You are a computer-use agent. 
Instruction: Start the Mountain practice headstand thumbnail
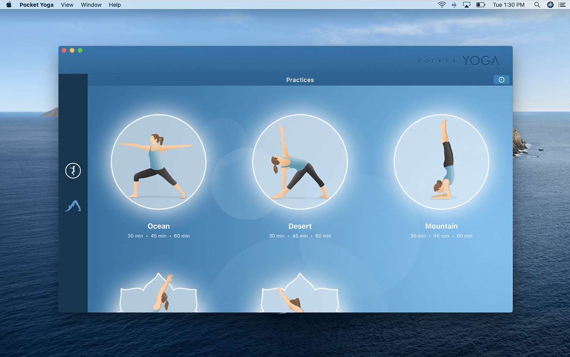[441, 162]
